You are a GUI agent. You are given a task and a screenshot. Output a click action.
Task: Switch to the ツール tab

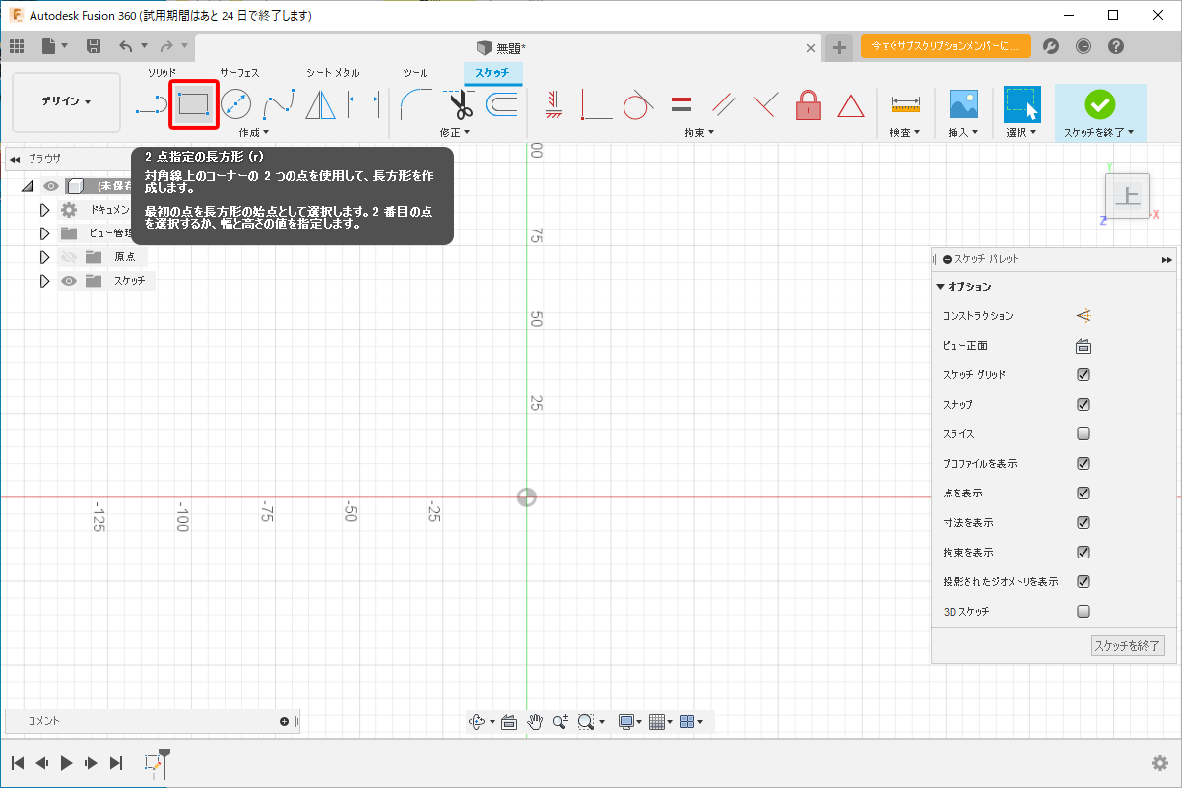tap(416, 73)
